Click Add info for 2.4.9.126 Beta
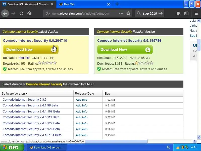 pyautogui.click(x=82, y=129)
